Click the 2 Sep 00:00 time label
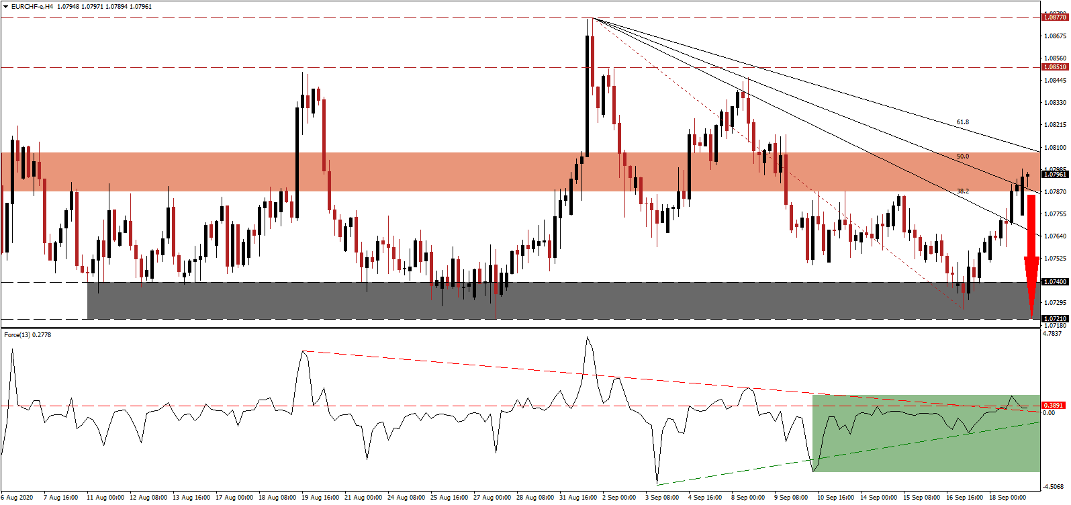 click(x=618, y=498)
